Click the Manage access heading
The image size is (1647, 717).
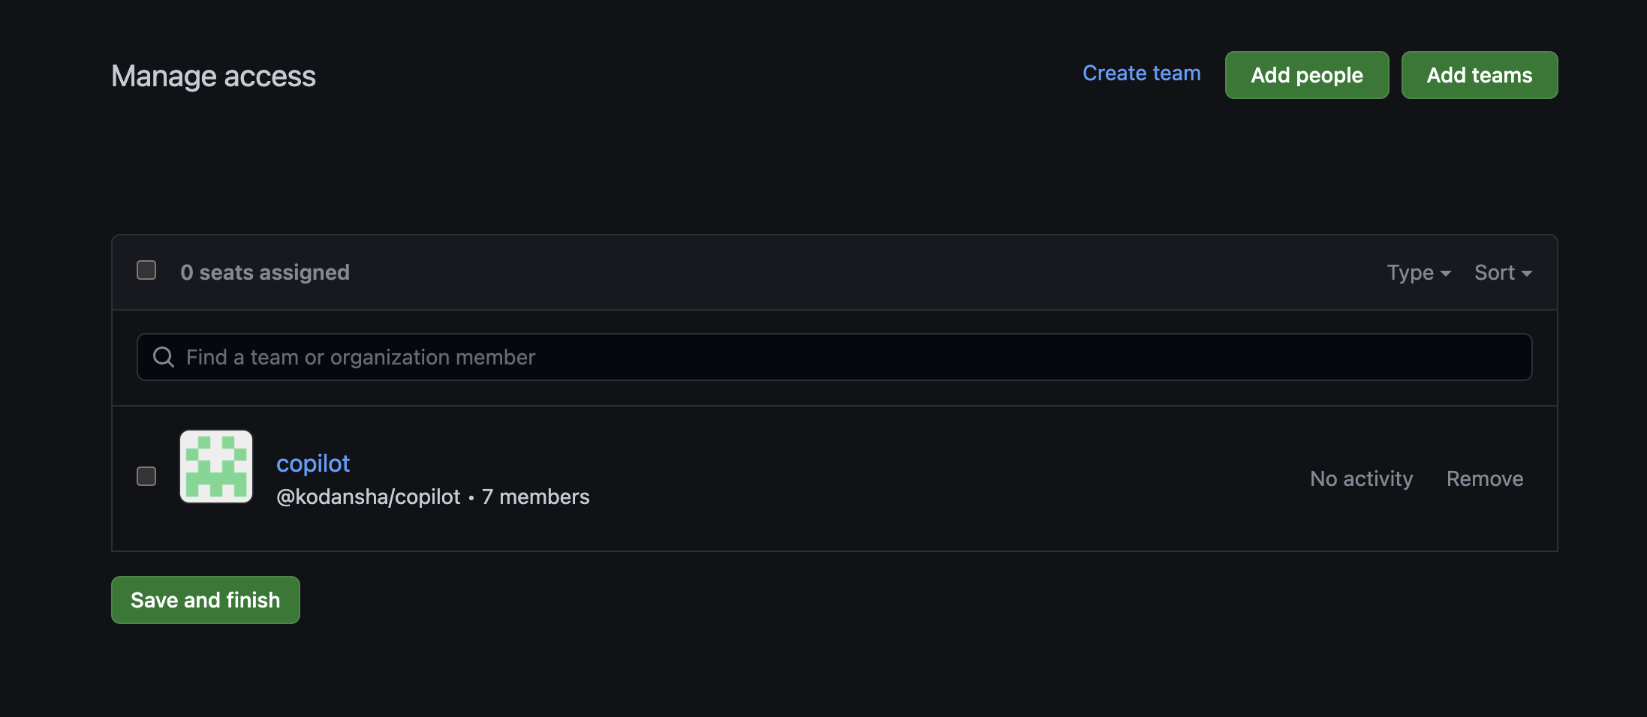tap(213, 75)
